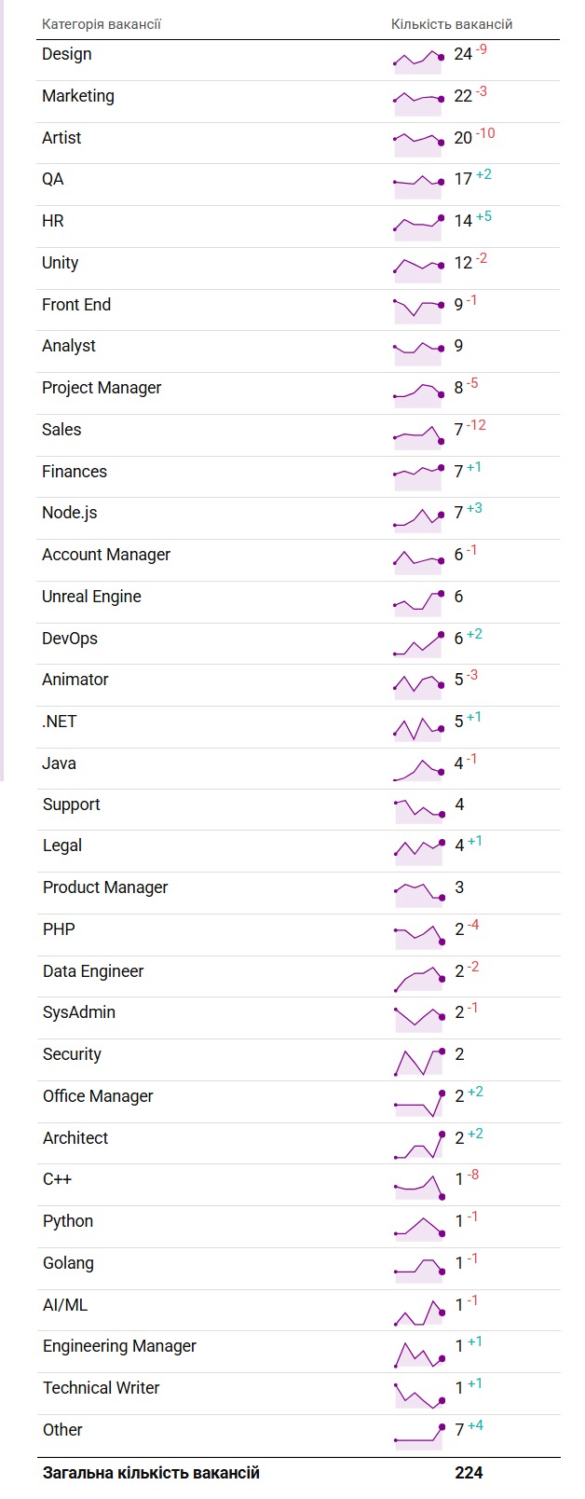Click the total vacancies 224 figure
Image resolution: width=585 pixels, height=1499 pixels.
pyautogui.click(x=469, y=1473)
